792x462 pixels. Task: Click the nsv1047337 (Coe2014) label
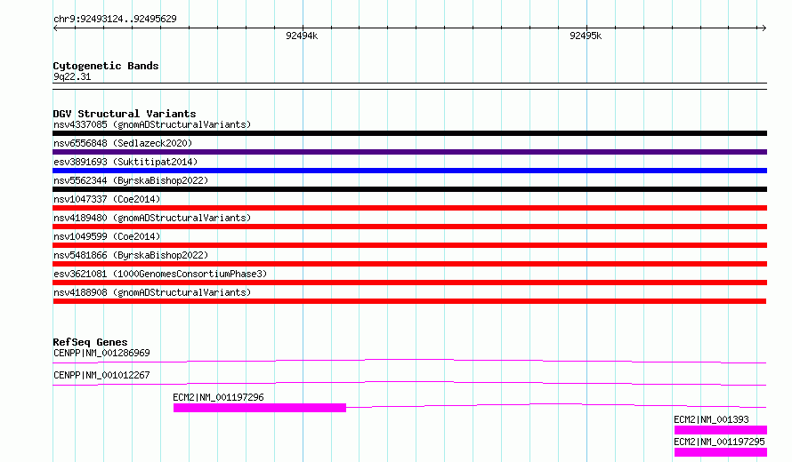107,199
